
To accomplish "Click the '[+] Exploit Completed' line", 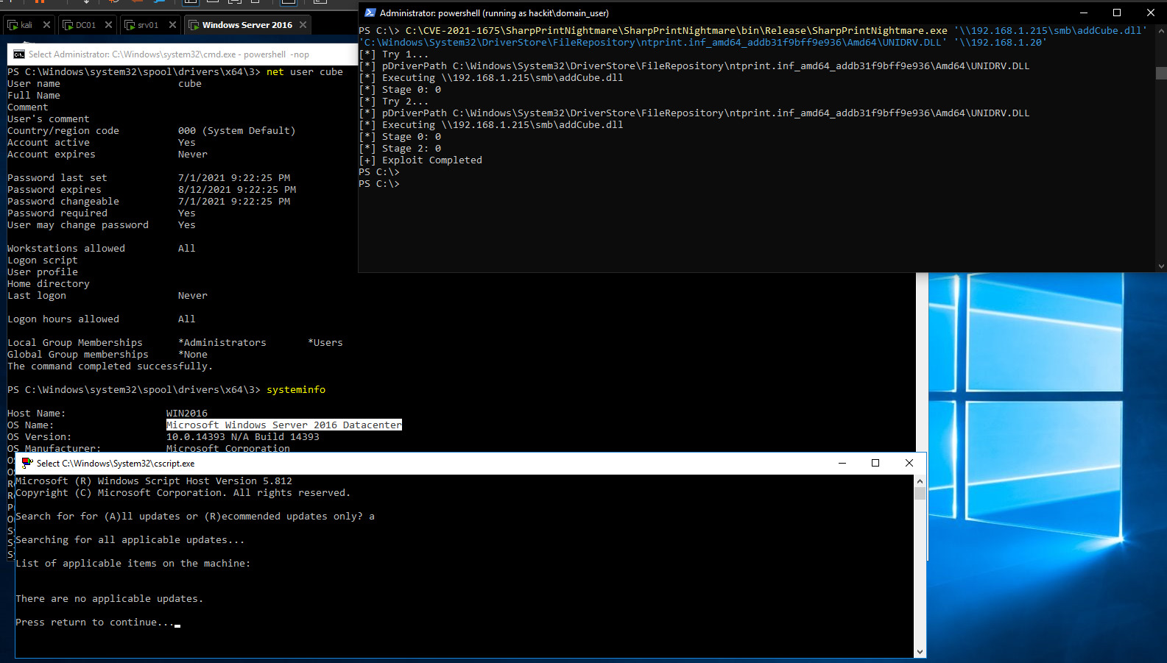I will (420, 160).
